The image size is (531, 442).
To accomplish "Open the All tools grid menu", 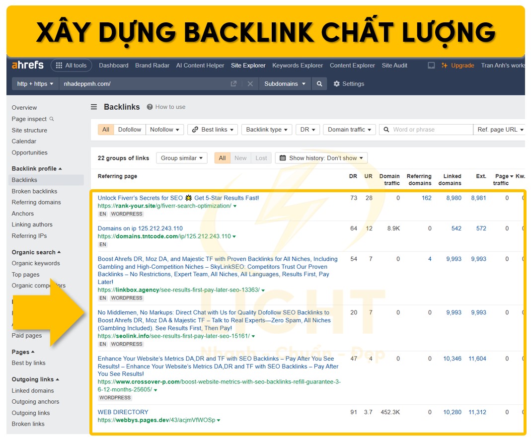I will tap(71, 66).
